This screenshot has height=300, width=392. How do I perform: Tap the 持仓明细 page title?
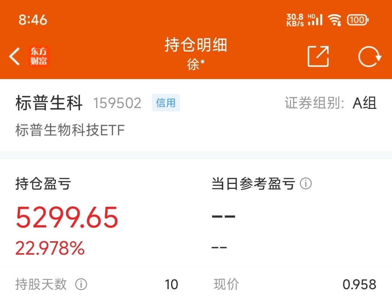coord(196,45)
